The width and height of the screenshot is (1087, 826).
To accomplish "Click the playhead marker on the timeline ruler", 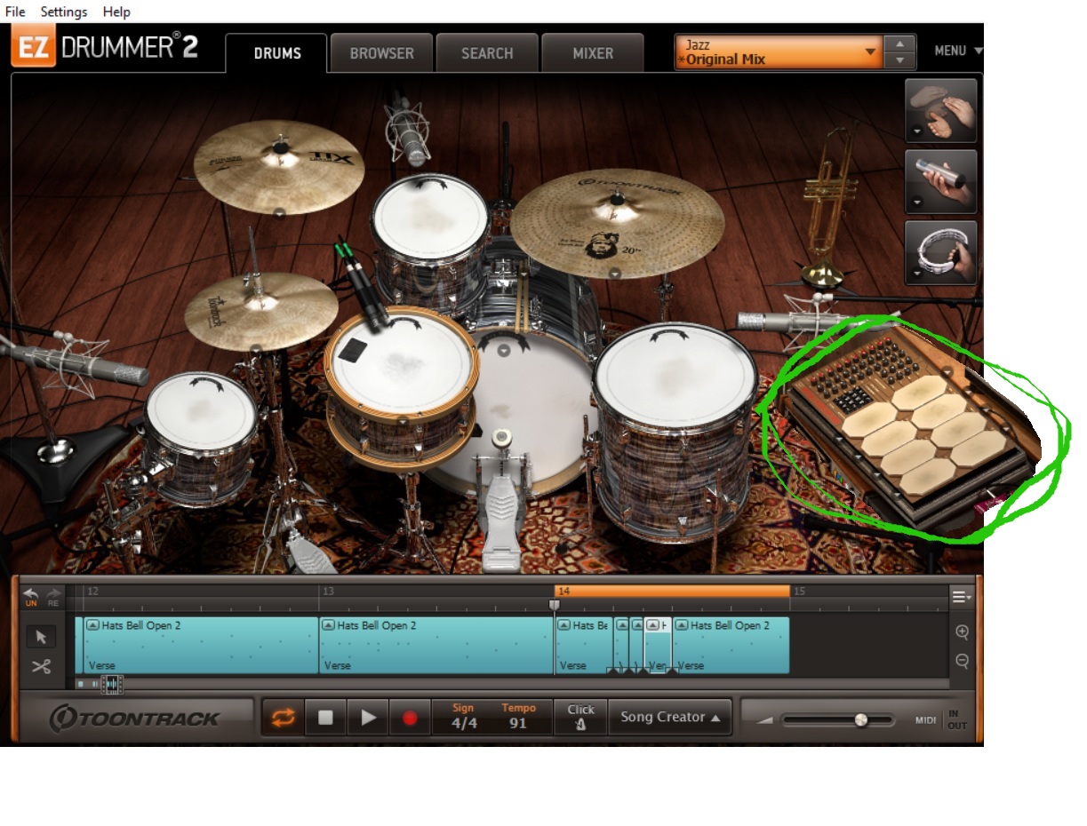I will pos(555,605).
